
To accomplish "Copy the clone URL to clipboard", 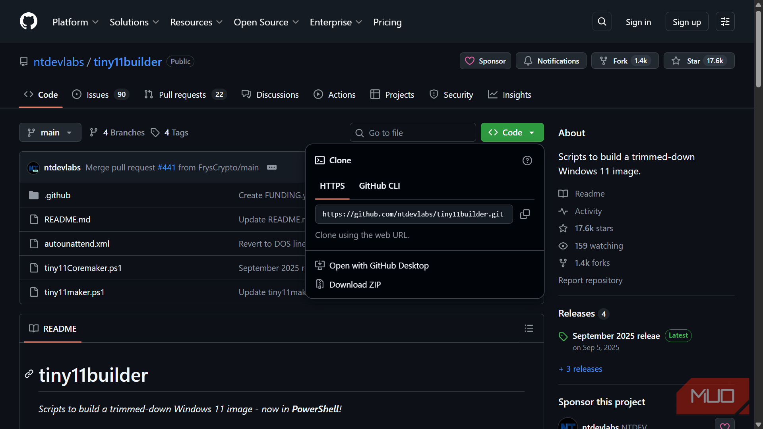I will pos(525,214).
